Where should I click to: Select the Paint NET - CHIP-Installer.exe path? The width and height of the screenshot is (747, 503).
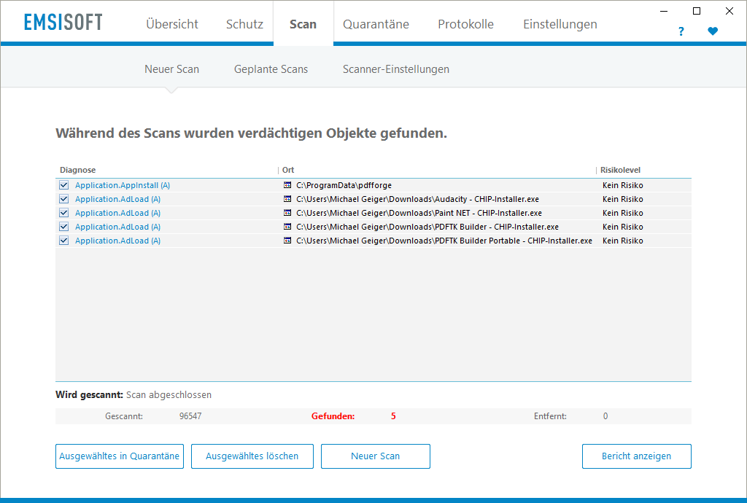[419, 213]
